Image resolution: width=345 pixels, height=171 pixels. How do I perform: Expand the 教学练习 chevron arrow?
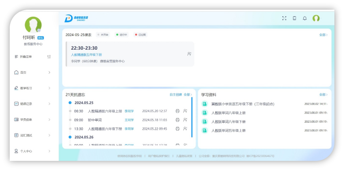pyautogui.click(x=49, y=88)
